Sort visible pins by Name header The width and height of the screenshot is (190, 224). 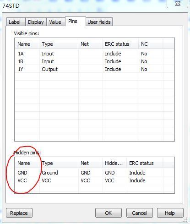tap(27, 44)
